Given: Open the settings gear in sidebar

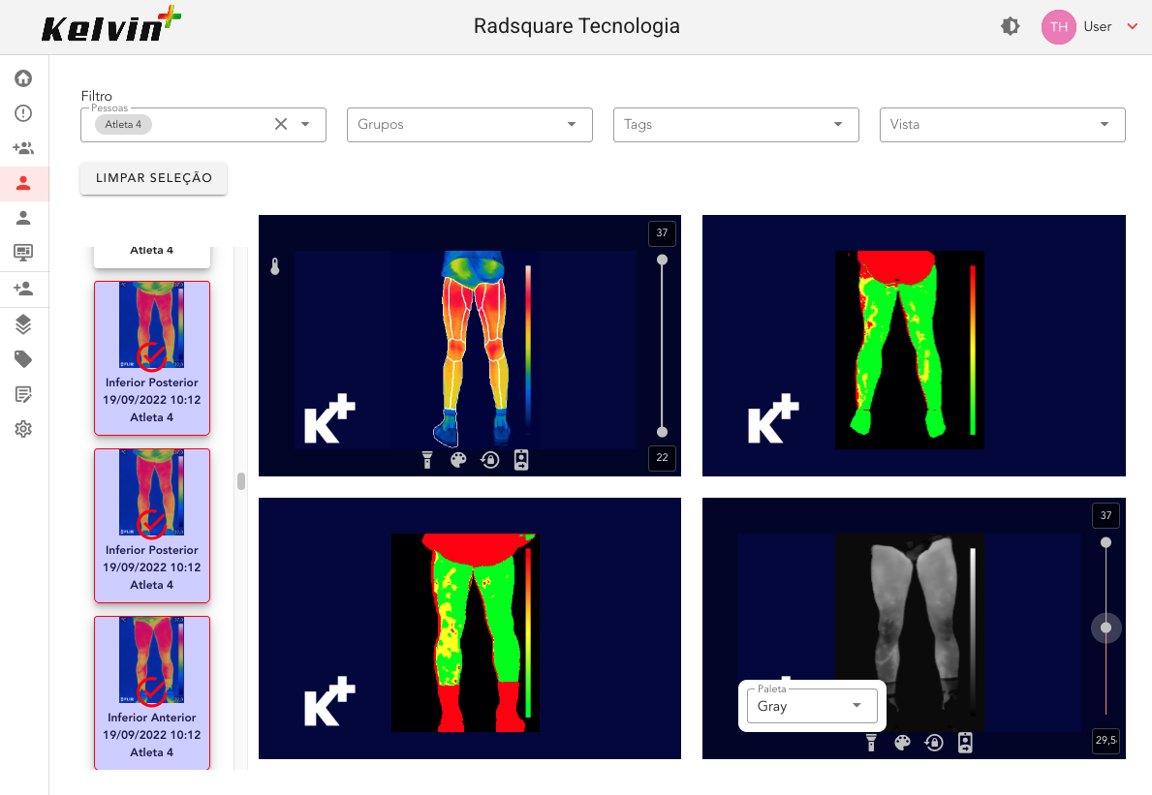Looking at the screenshot, I should pyautogui.click(x=23, y=429).
